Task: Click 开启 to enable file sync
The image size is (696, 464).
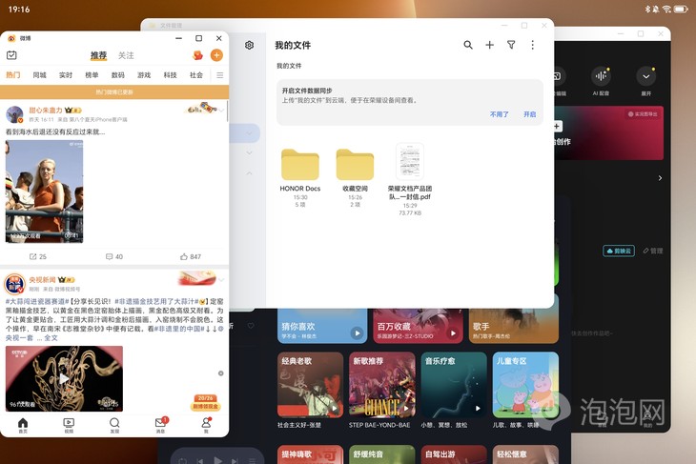Action: [x=529, y=114]
